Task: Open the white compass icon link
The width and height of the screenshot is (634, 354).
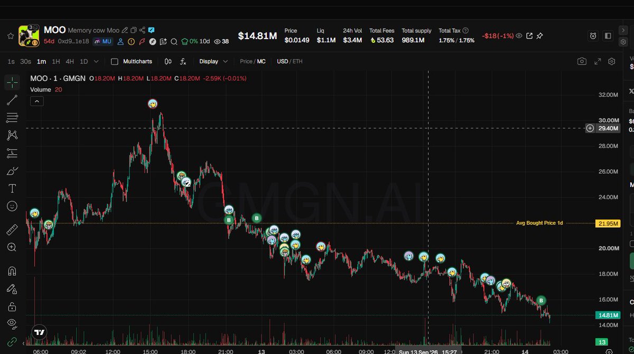Action: coord(152,41)
